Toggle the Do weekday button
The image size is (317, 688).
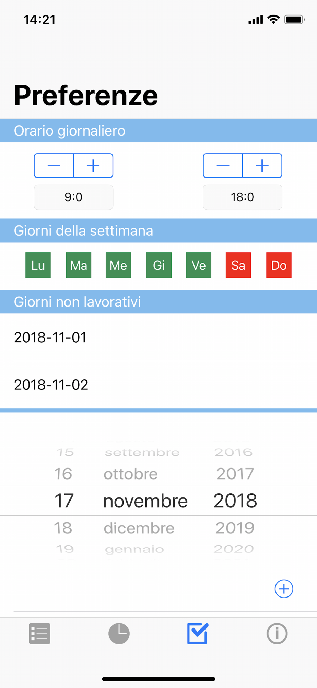(279, 265)
